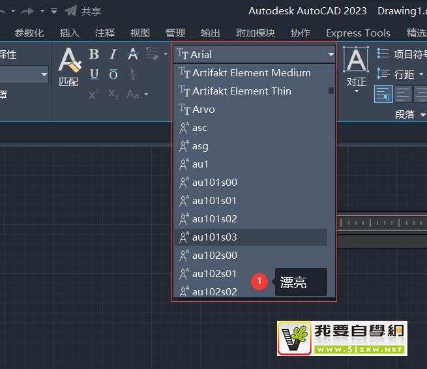The image size is (427, 369).
Task: Click the Subscript icon
Action: click(113, 95)
